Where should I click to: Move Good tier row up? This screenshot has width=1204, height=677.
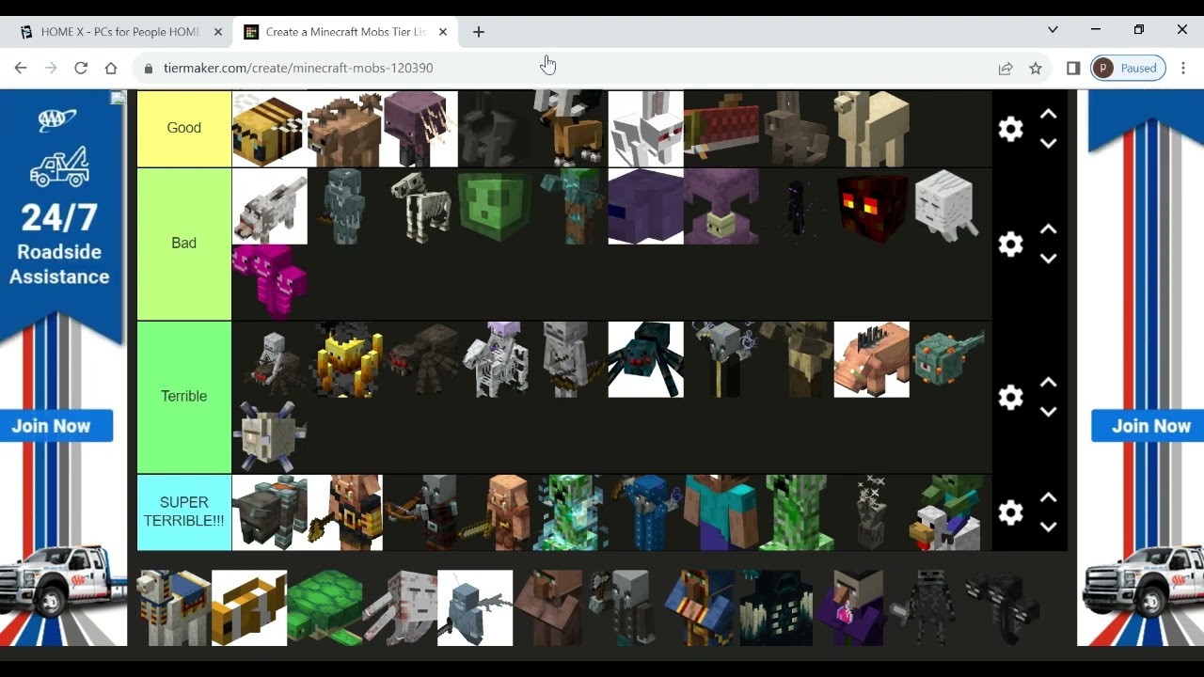[x=1048, y=114]
